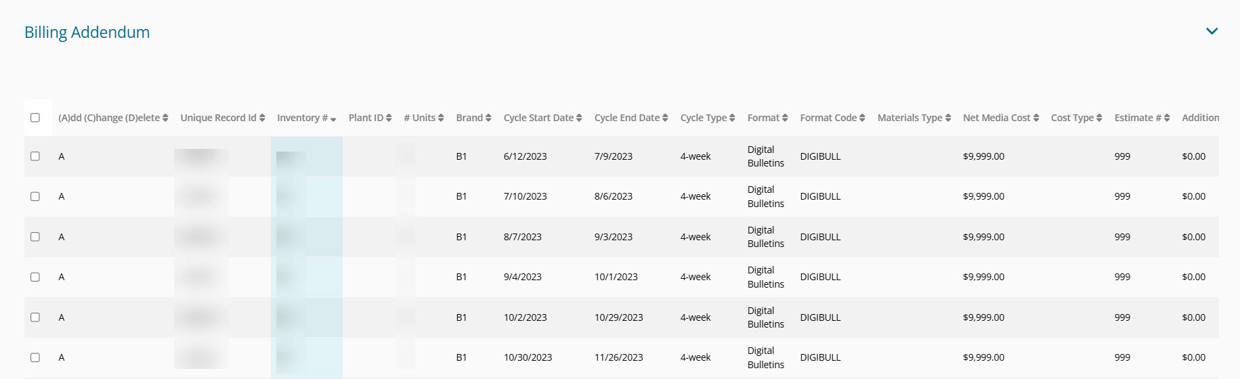The height and width of the screenshot is (379, 1240).
Task: Sort by Cycle Start Date icon
Action: pyautogui.click(x=579, y=118)
